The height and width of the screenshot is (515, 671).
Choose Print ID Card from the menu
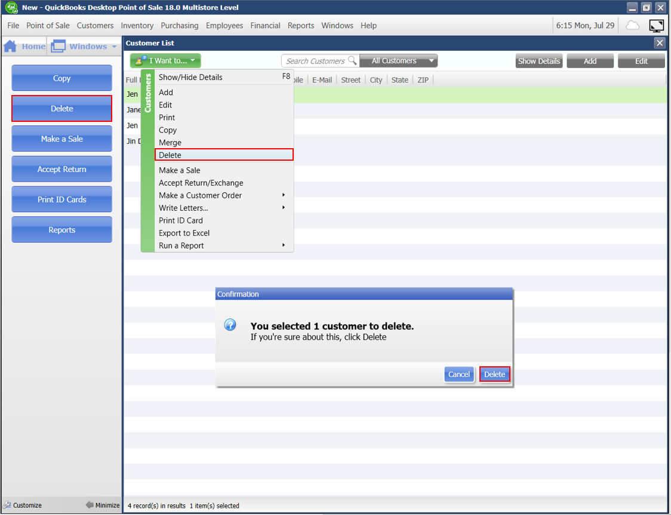[x=224, y=220]
